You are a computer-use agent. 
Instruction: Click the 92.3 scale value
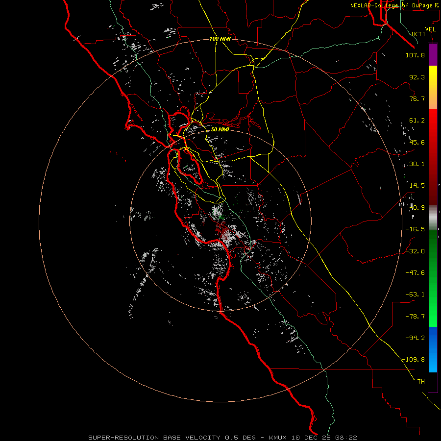tap(417, 77)
